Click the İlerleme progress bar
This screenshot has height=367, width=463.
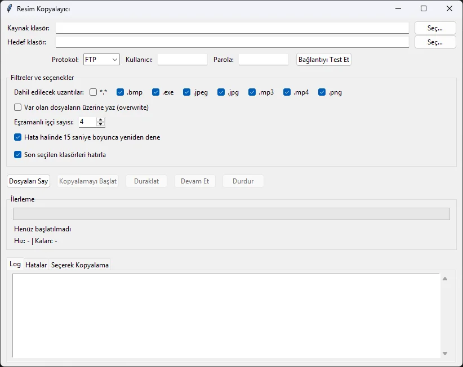tap(231, 214)
